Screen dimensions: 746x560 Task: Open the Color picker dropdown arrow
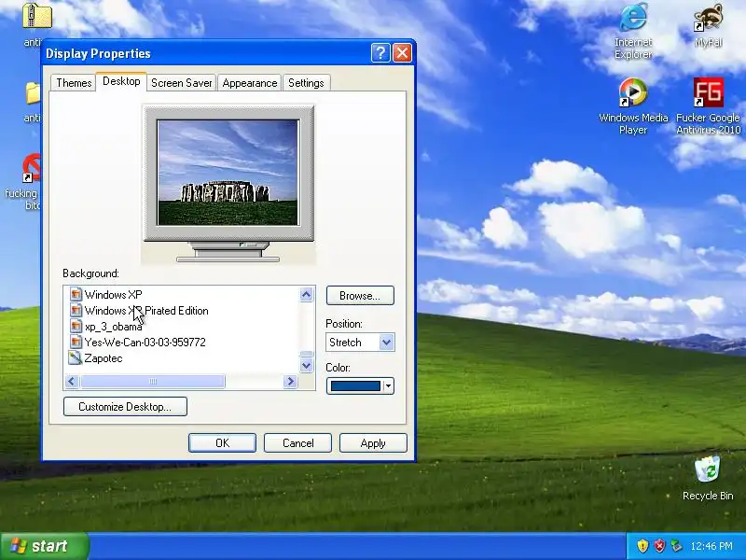click(388, 385)
